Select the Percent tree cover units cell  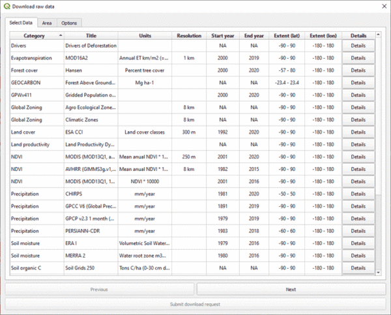pyautogui.click(x=145, y=70)
